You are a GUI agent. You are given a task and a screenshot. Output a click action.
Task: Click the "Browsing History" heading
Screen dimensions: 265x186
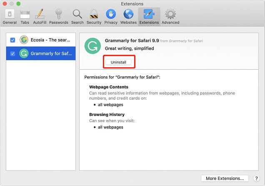[x=107, y=115]
